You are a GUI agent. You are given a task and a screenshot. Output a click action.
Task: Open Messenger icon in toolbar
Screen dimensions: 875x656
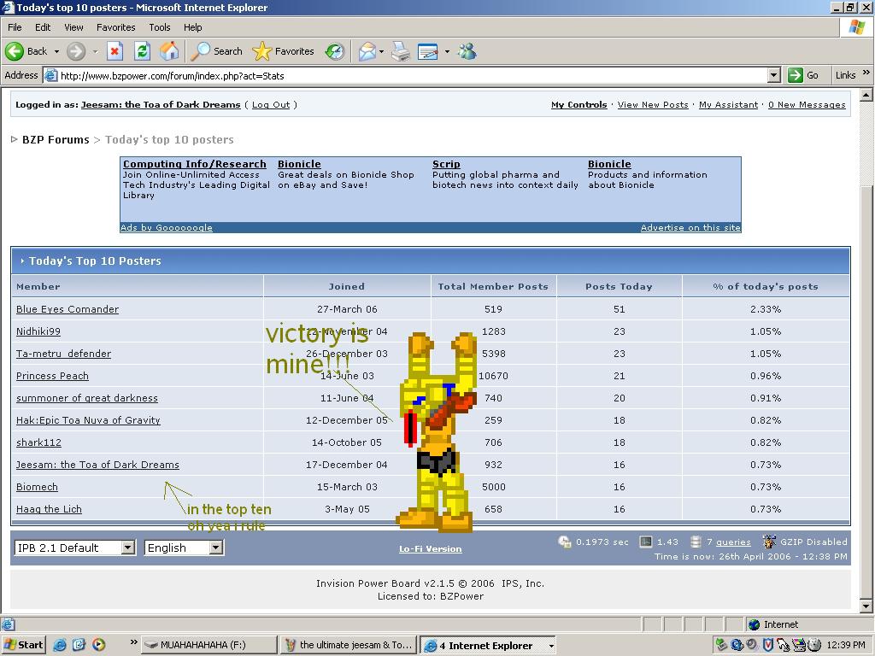point(467,51)
